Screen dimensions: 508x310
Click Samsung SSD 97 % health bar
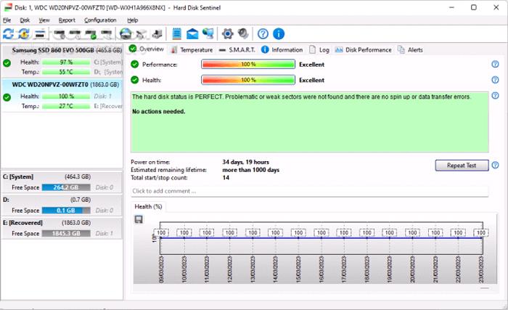pos(66,62)
